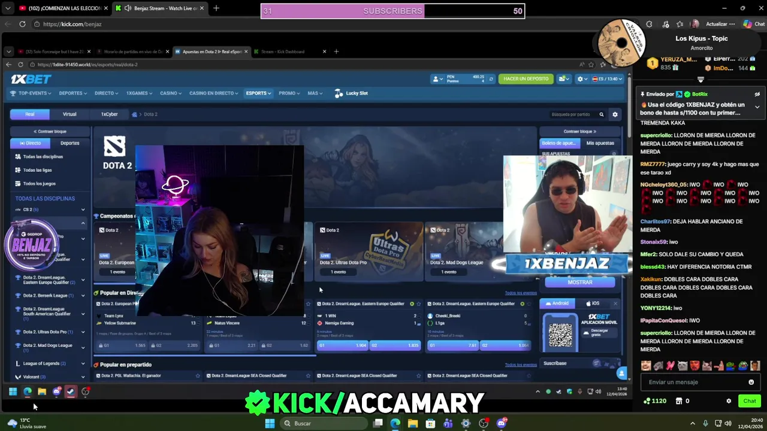Open the search magnifier icon in match search
Screen dimensions: 767x431
click(601, 114)
